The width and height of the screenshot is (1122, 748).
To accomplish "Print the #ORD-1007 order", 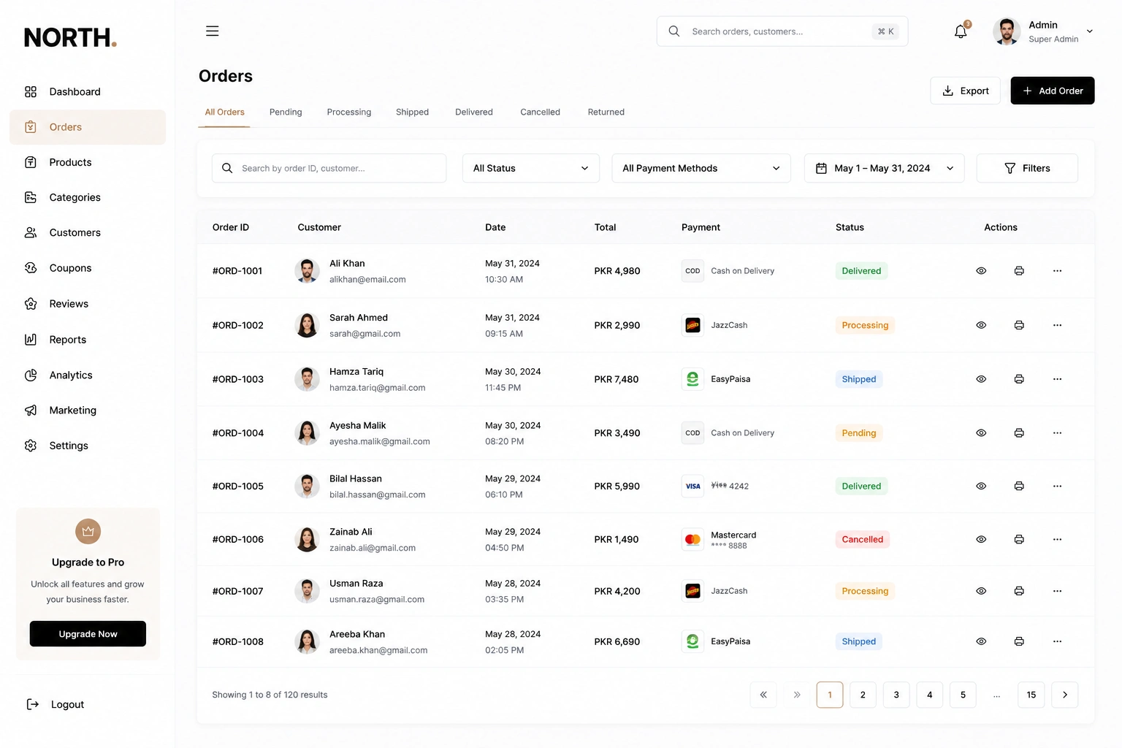I will [x=1019, y=591].
